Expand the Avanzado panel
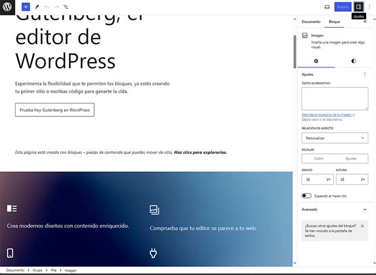 point(335,209)
